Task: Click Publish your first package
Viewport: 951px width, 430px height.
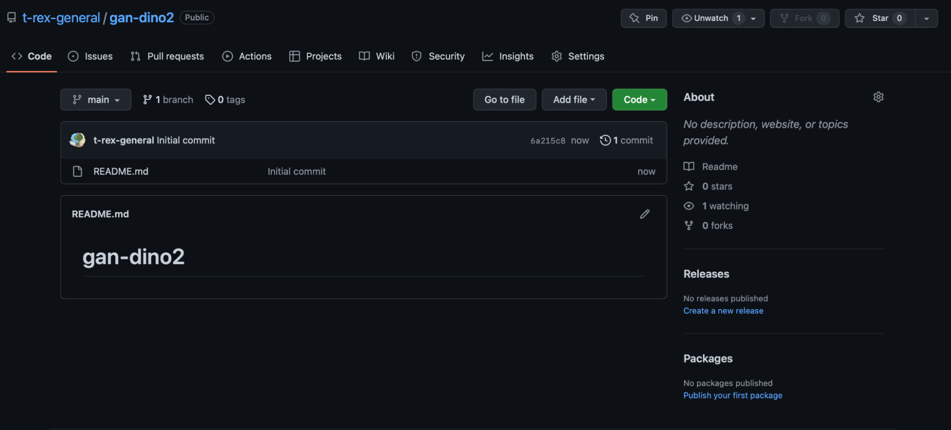Action: tap(733, 395)
